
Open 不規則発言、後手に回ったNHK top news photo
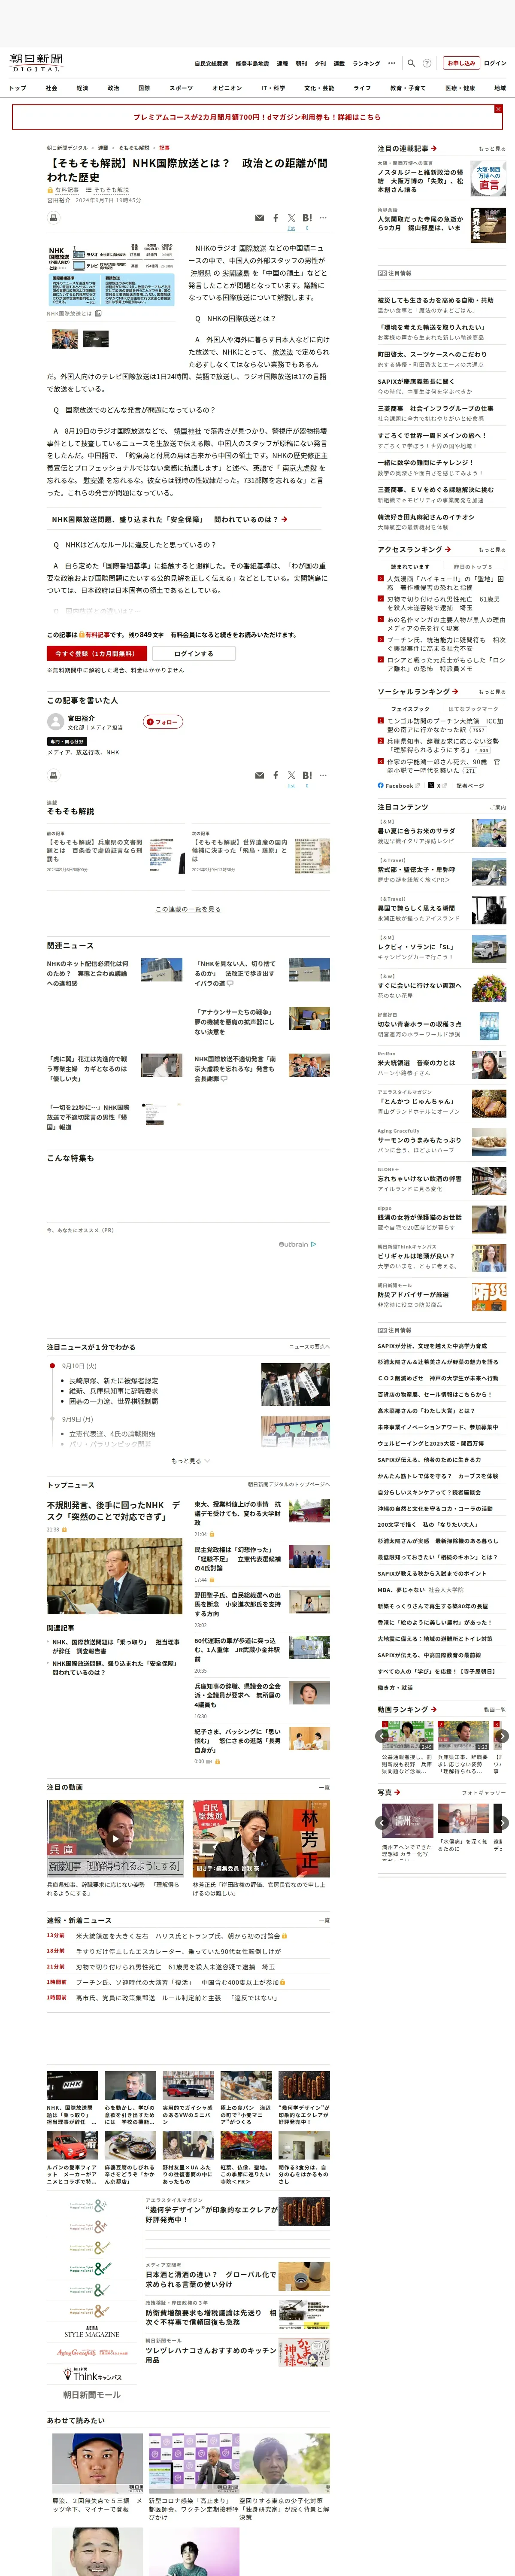(x=115, y=1577)
